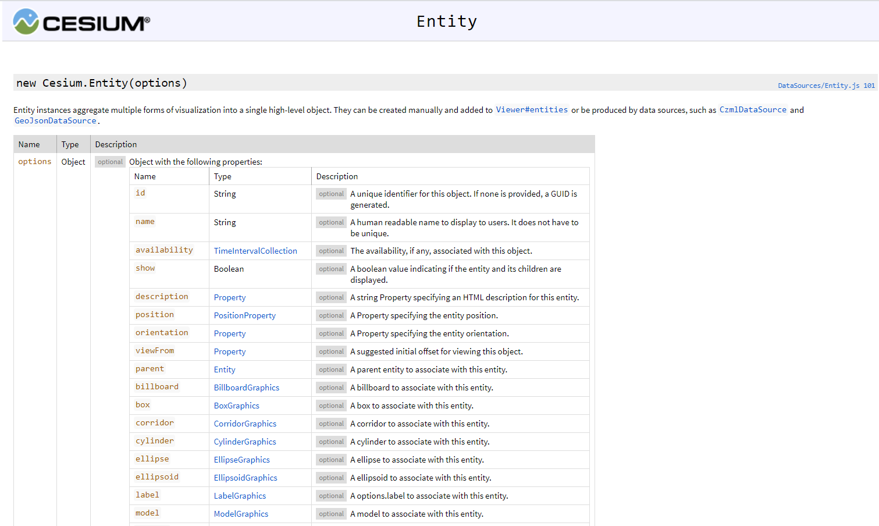Open the TimeIntervalCollection type link
The height and width of the screenshot is (526, 879).
coord(255,251)
